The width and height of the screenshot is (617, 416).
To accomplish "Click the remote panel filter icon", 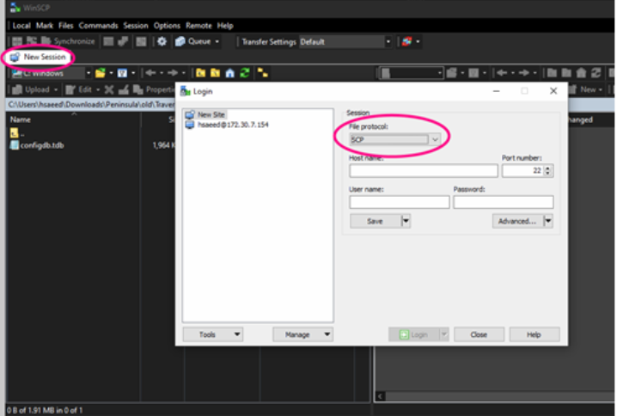I will [x=473, y=73].
